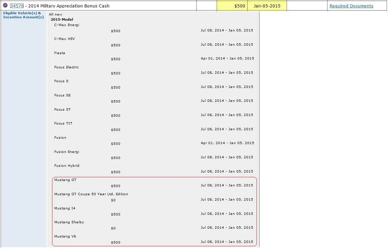The height and width of the screenshot is (249, 389).
Task: Click the Eligible Vehicle(s) & Incentive Amount(s) label
Action: point(24,15)
